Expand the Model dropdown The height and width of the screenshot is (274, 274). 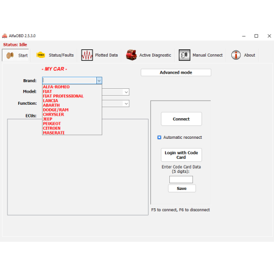pyautogui.click(x=126, y=92)
